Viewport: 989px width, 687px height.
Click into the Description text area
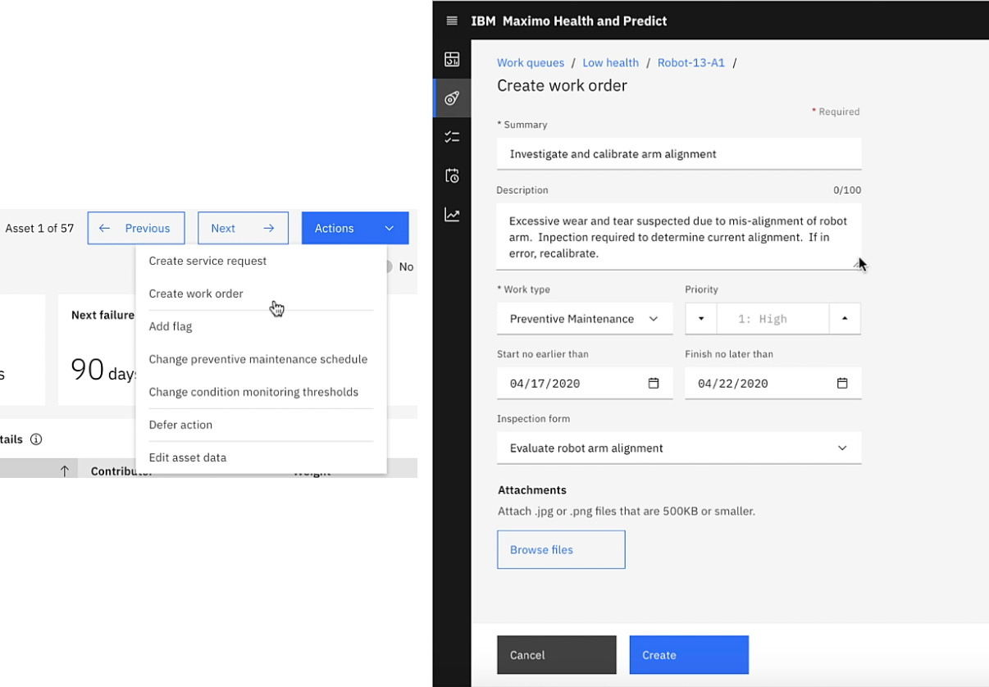[679, 237]
